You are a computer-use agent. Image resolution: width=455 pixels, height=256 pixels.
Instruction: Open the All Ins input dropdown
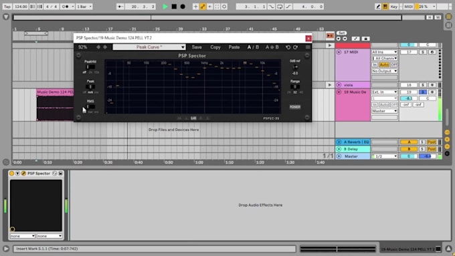point(385,52)
